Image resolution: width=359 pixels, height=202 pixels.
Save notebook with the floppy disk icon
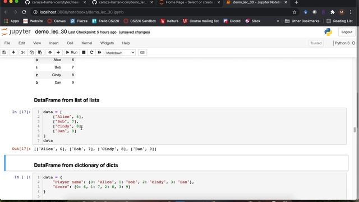(x=4, y=52)
